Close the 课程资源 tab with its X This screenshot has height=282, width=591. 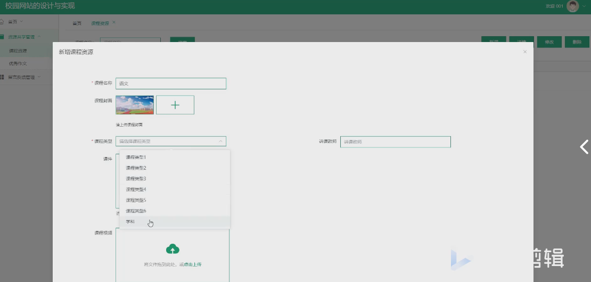pyautogui.click(x=114, y=22)
